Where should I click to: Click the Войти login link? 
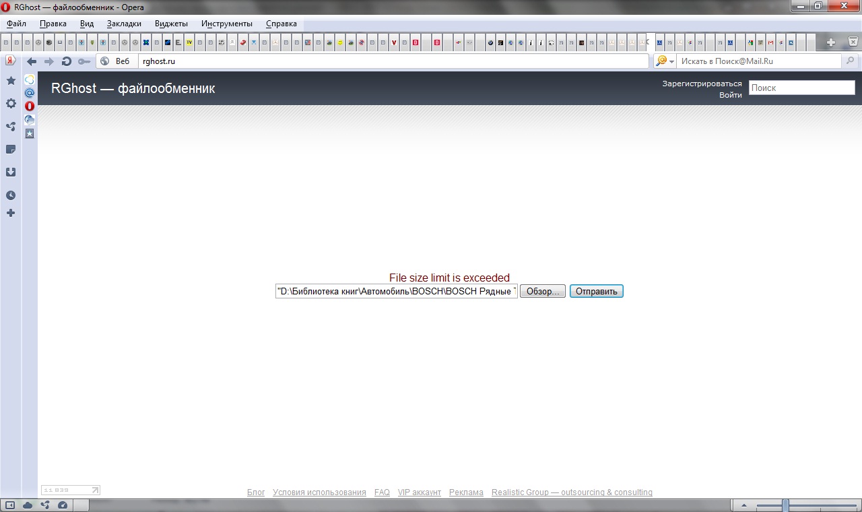click(731, 95)
